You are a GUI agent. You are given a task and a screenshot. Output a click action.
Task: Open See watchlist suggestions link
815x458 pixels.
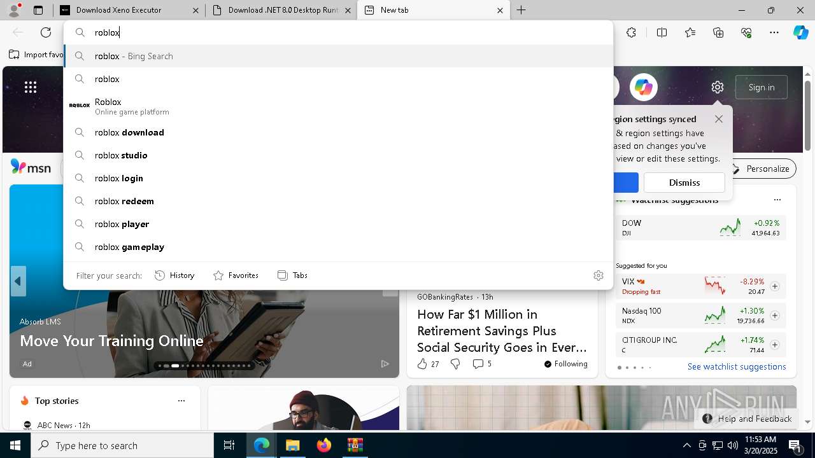pos(737,366)
